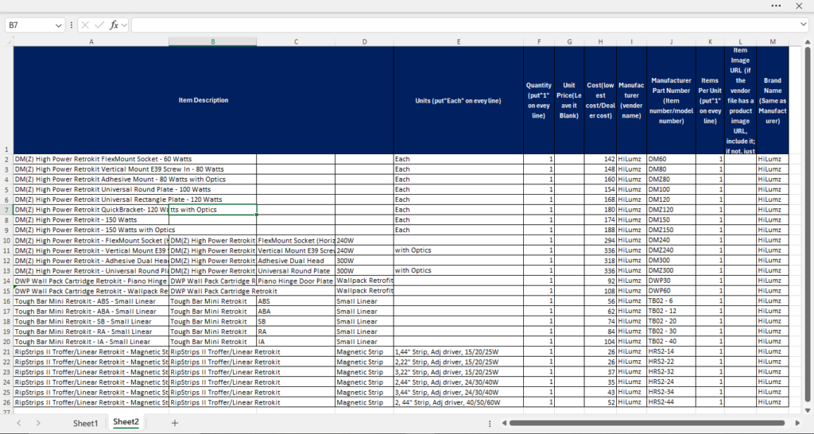The width and height of the screenshot is (814, 434).
Task: Select the part number cell 'DWP30'
Action: 671,281
